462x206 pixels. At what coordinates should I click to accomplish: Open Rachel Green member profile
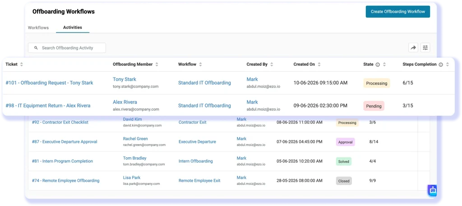click(135, 138)
